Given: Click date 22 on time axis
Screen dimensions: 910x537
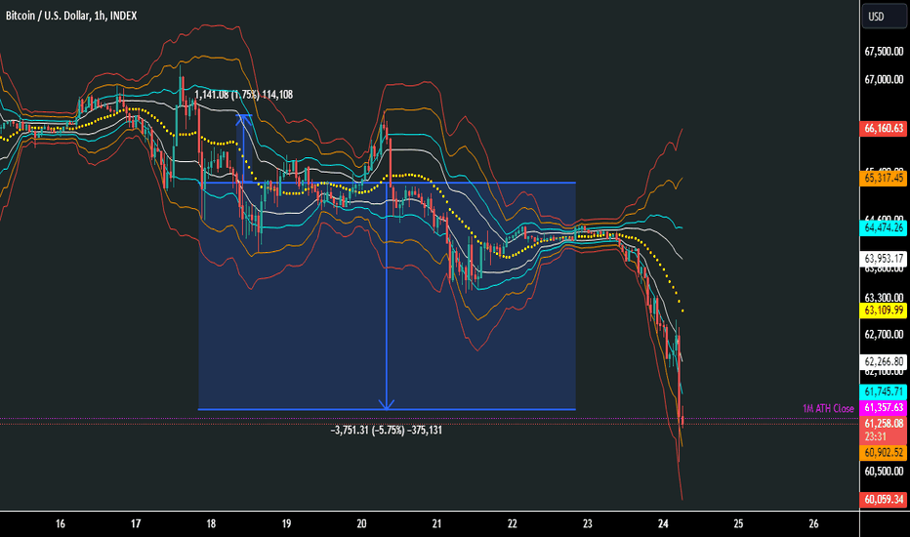Looking at the screenshot, I should click(513, 523).
